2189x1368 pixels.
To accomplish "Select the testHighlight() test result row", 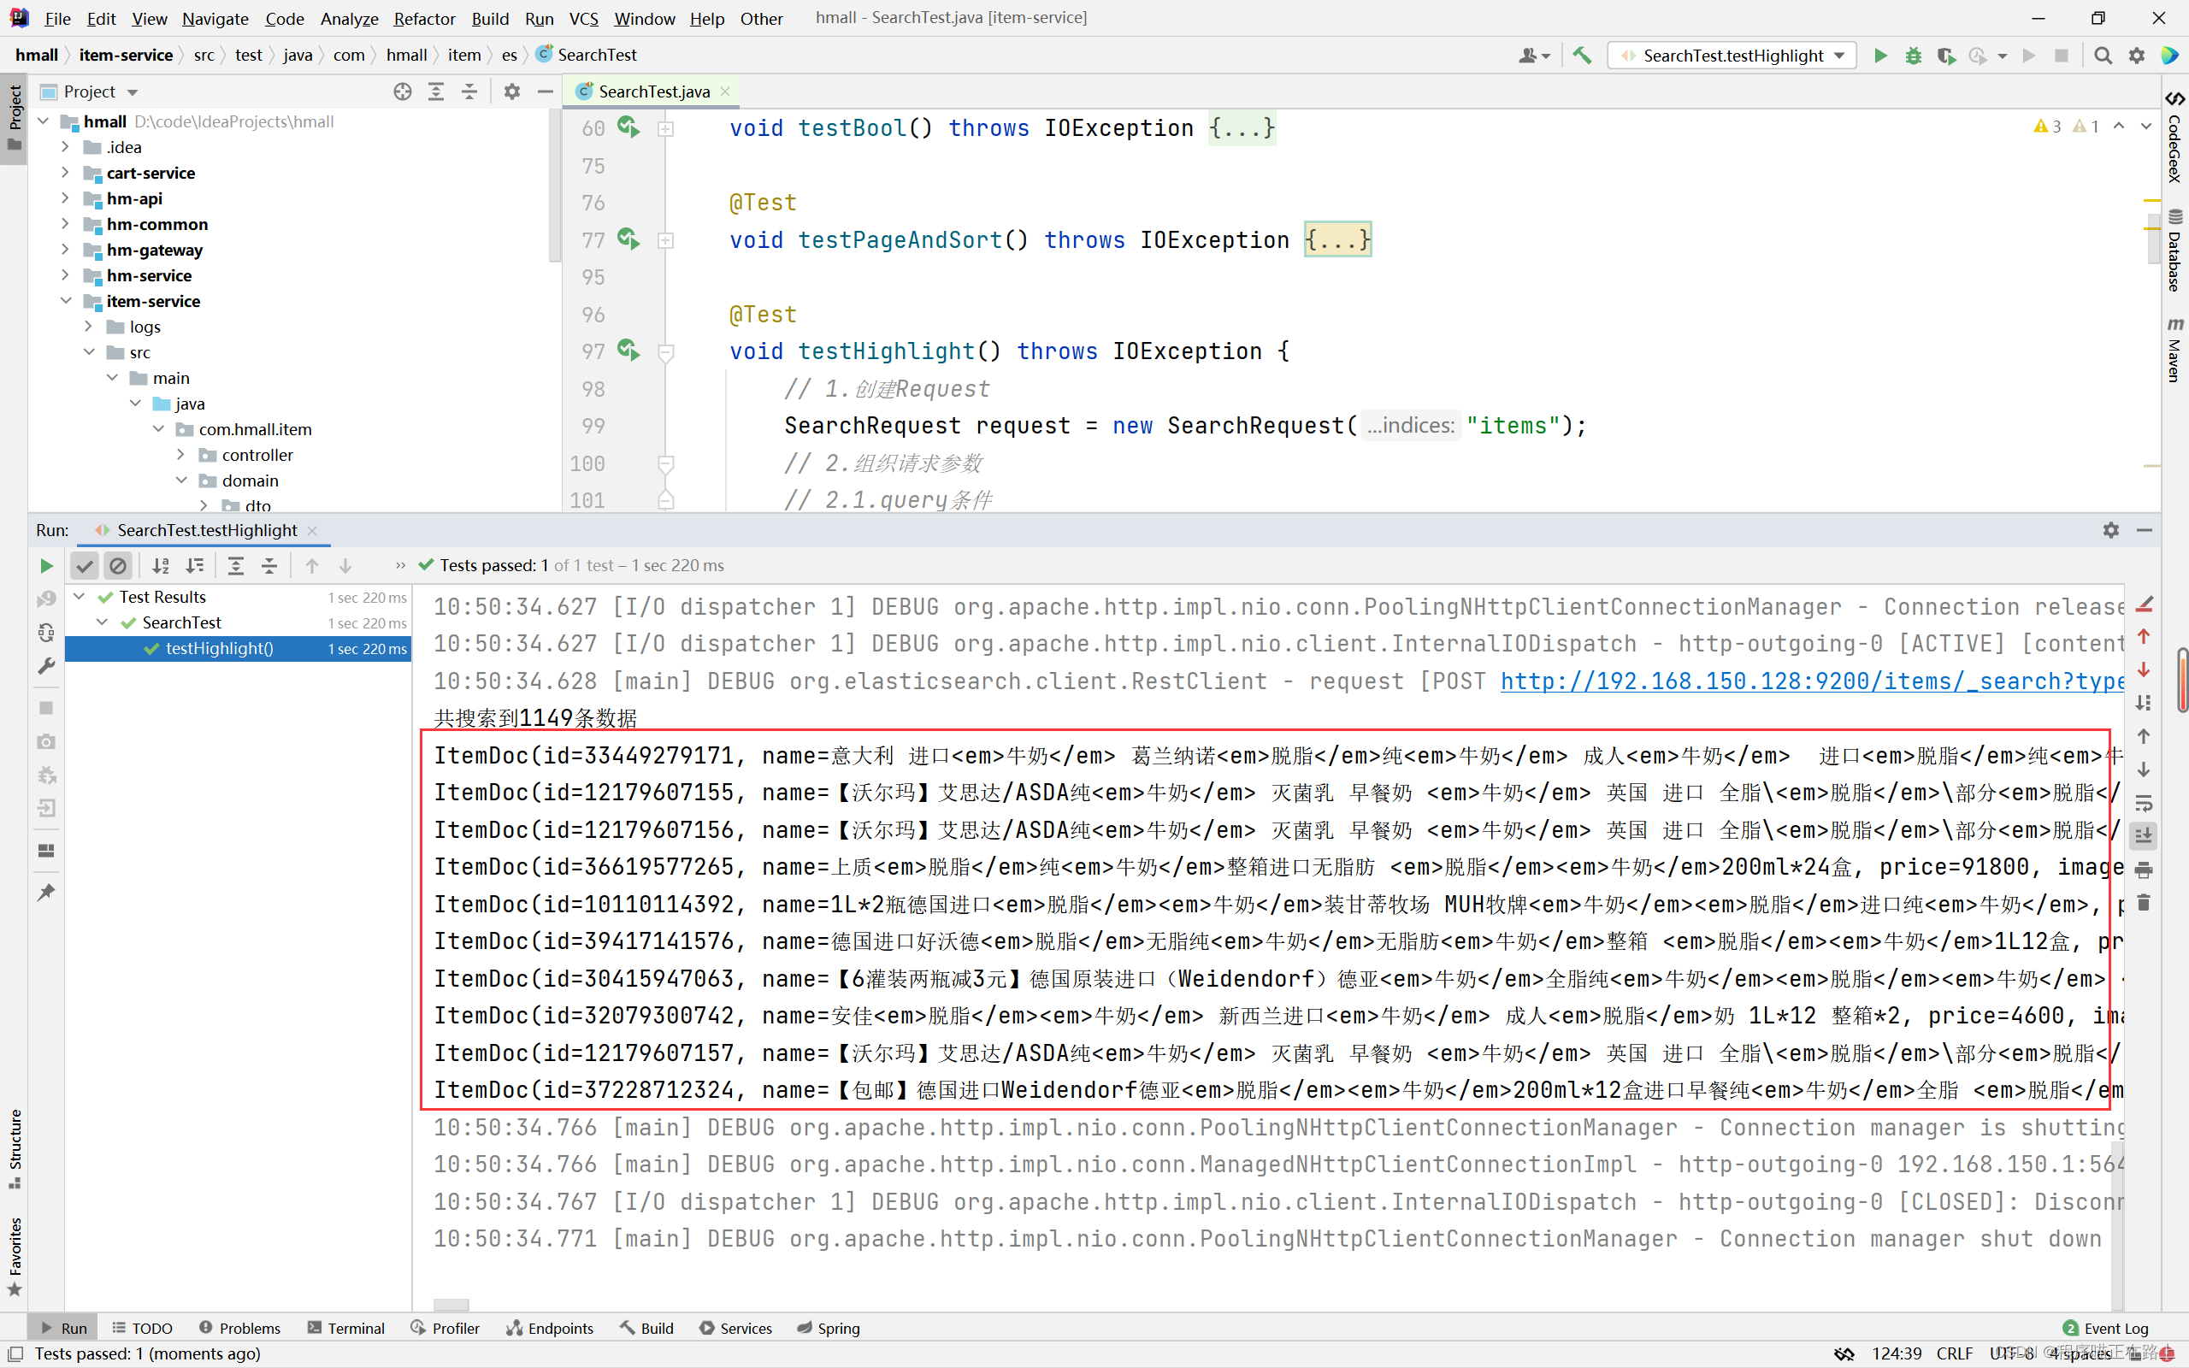I will click(x=219, y=649).
